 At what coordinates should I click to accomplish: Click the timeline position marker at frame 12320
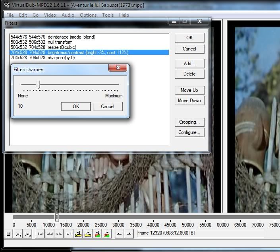(x=57, y=217)
